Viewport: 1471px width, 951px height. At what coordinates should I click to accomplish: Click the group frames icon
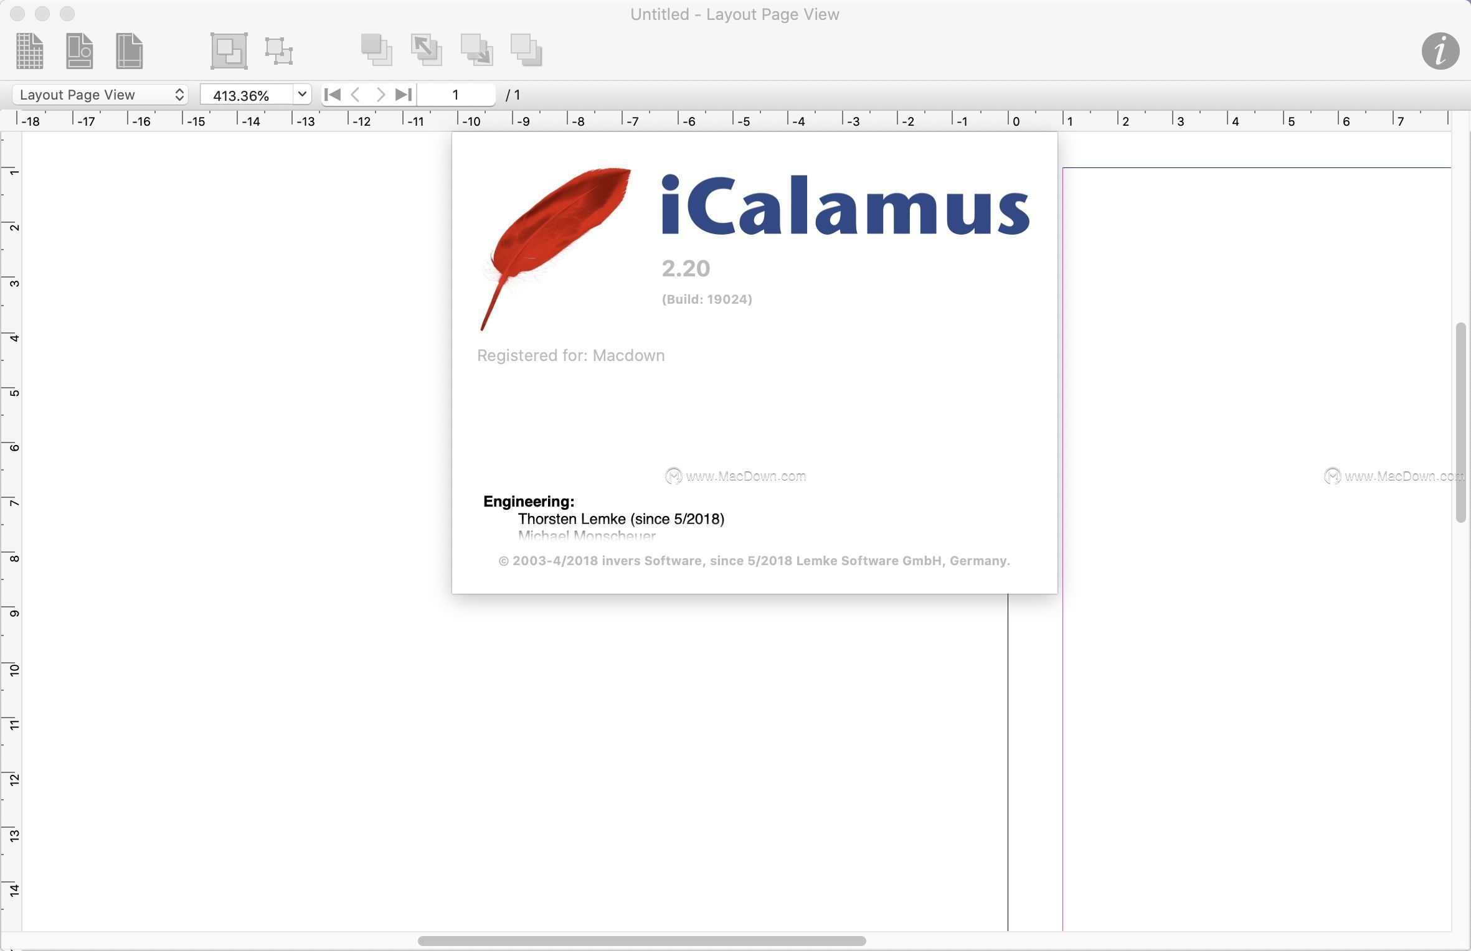pyautogui.click(x=229, y=50)
